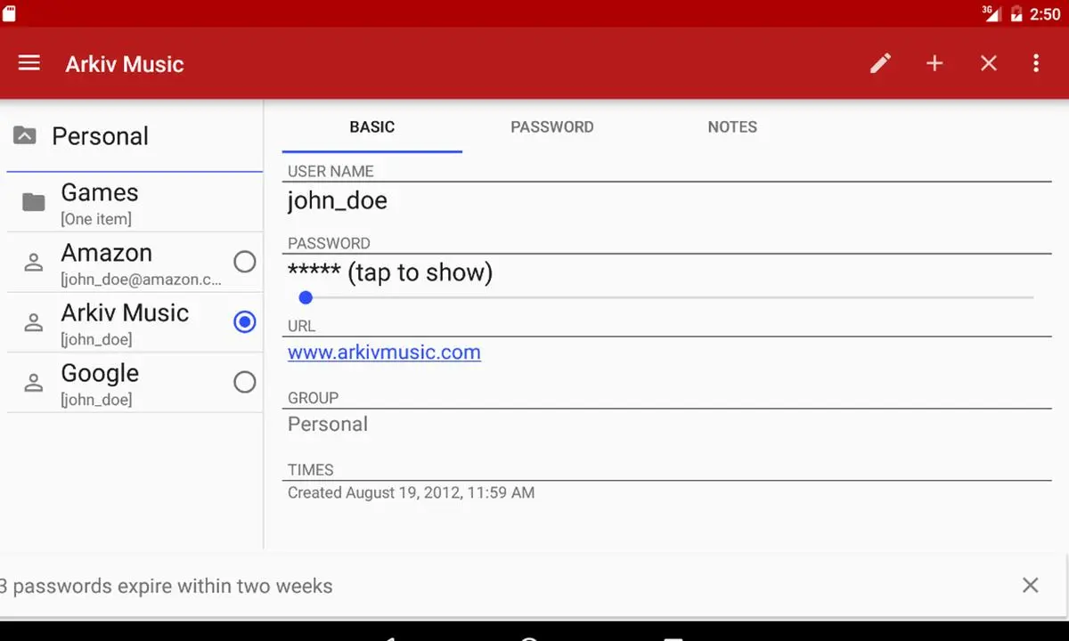Open the hamburger navigation menu
Viewport: 1069px width, 641px height.
point(29,63)
